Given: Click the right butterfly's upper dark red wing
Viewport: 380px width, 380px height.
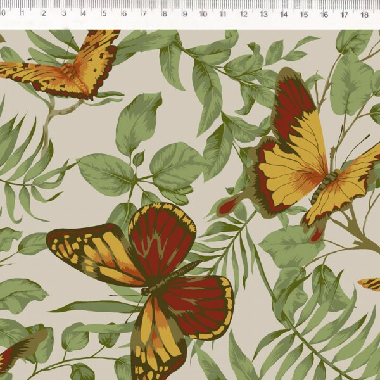Looking at the screenshot, I should coord(293,104).
